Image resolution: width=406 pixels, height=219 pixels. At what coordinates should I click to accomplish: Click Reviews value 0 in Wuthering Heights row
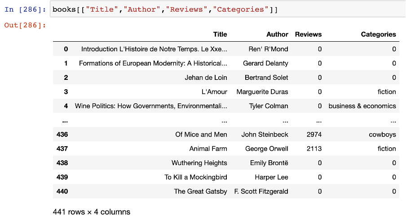[320, 163]
